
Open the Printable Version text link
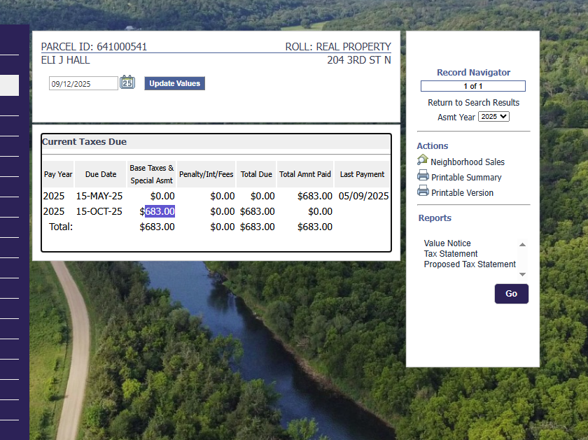point(462,193)
